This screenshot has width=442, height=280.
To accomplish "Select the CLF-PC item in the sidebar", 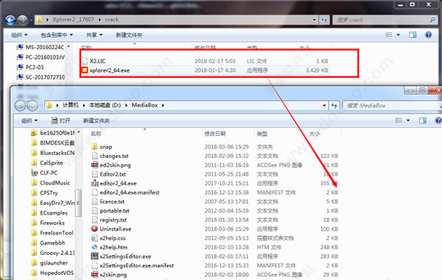I will [44, 173].
